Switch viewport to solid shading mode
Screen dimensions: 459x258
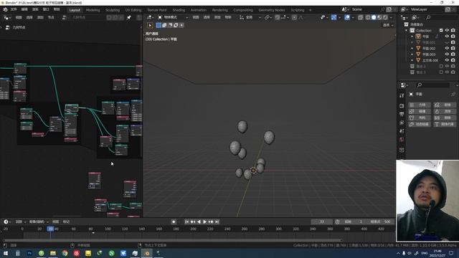point(374,17)
